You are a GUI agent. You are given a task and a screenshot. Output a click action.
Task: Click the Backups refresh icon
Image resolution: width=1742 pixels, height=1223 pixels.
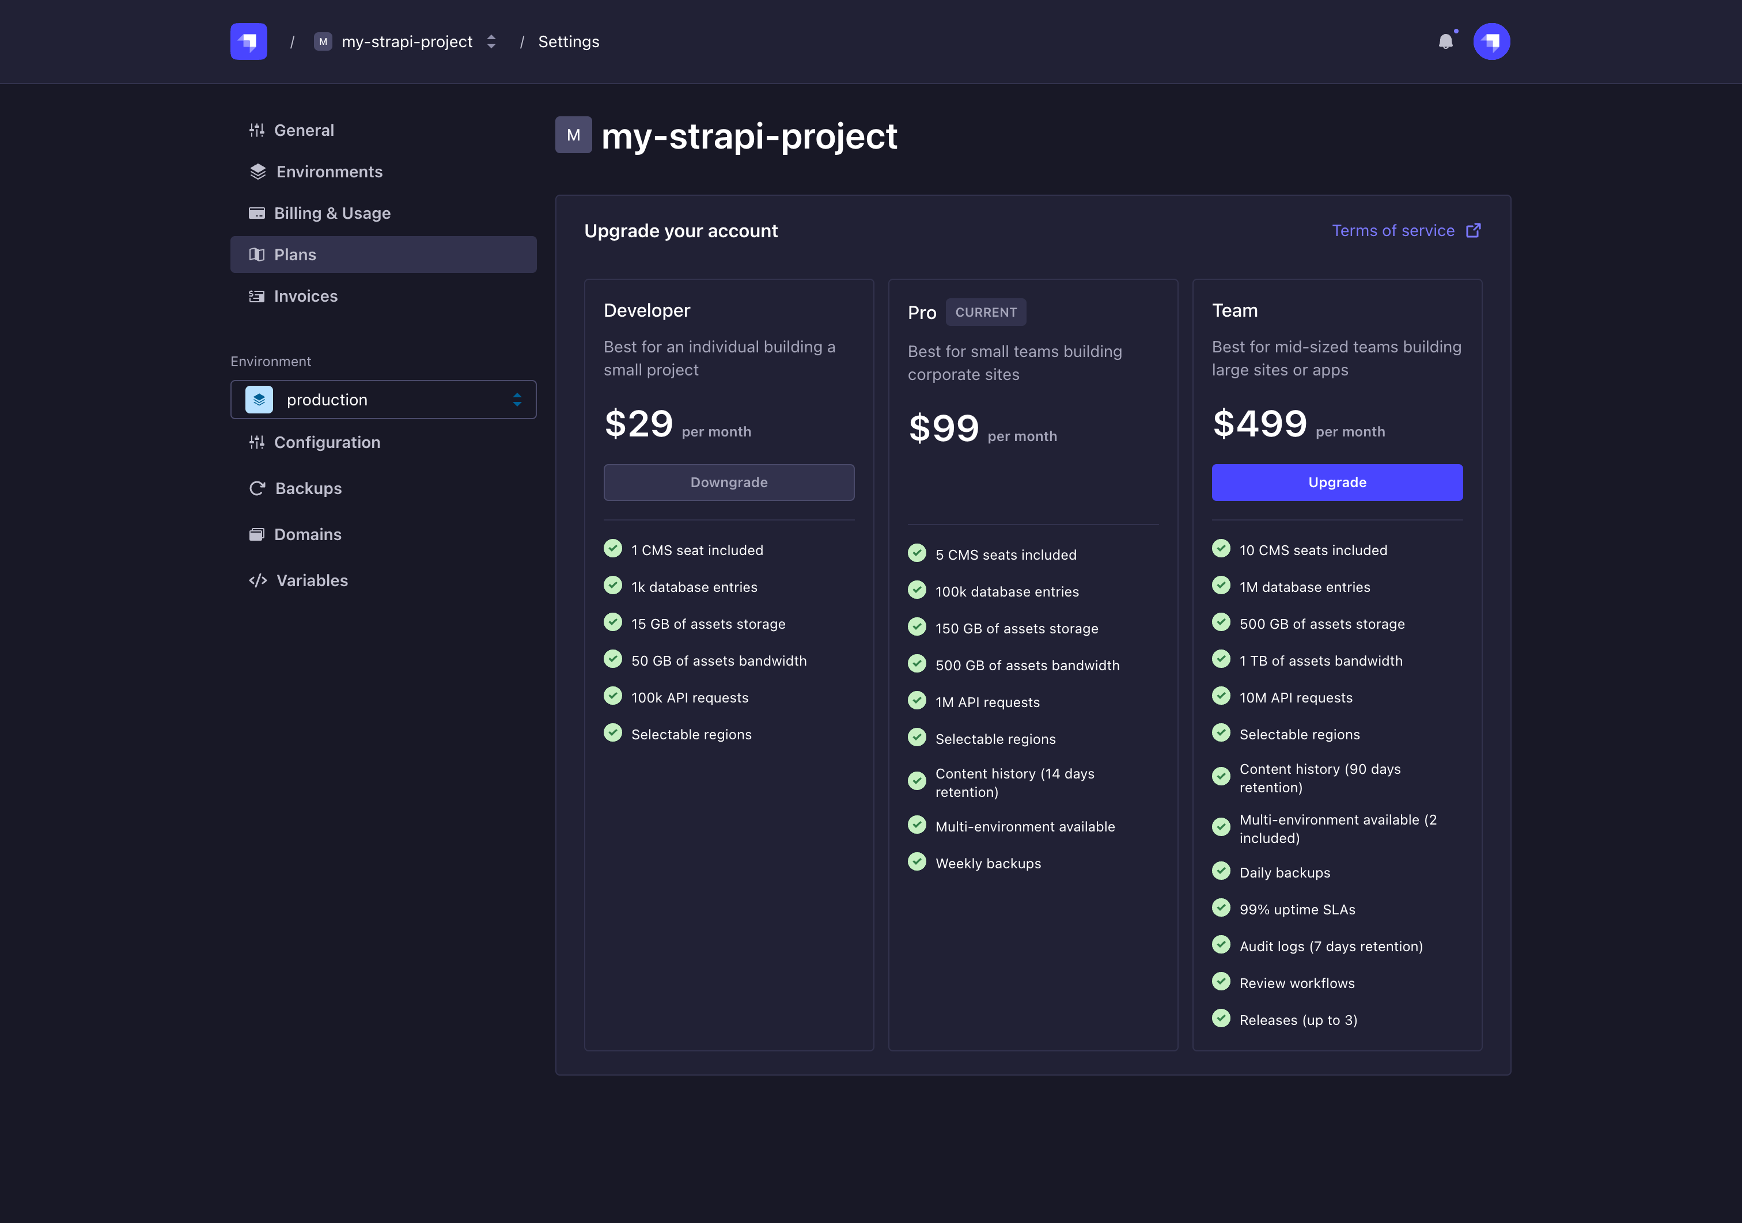point(258,488)
